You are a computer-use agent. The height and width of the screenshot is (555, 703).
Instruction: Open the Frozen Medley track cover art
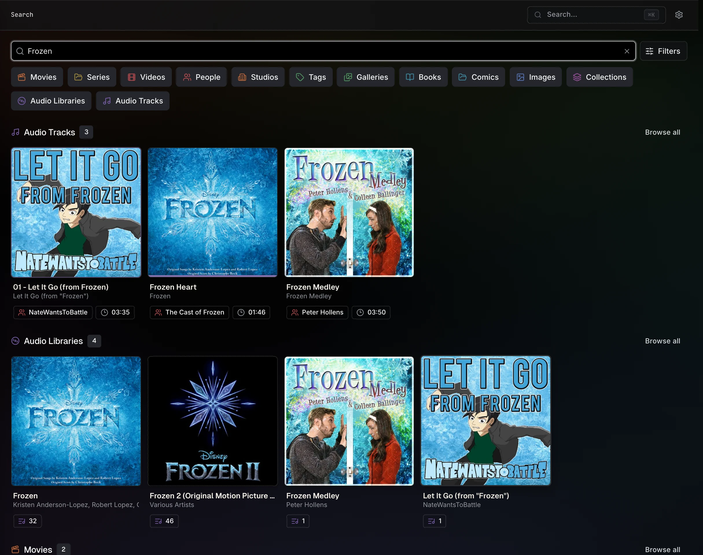(349, 212)
